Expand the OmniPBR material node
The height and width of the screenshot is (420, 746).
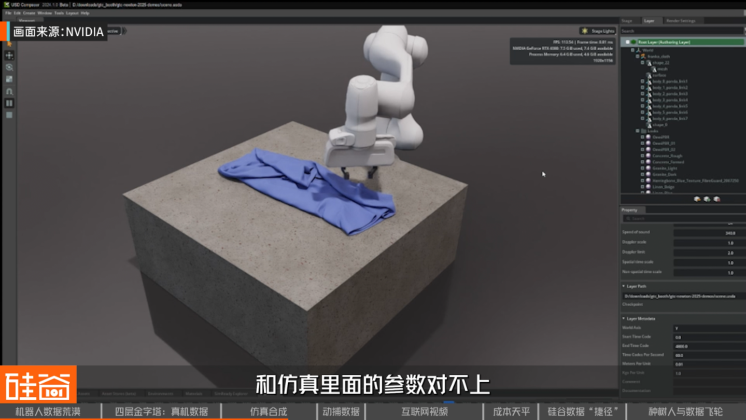(643, 137)
